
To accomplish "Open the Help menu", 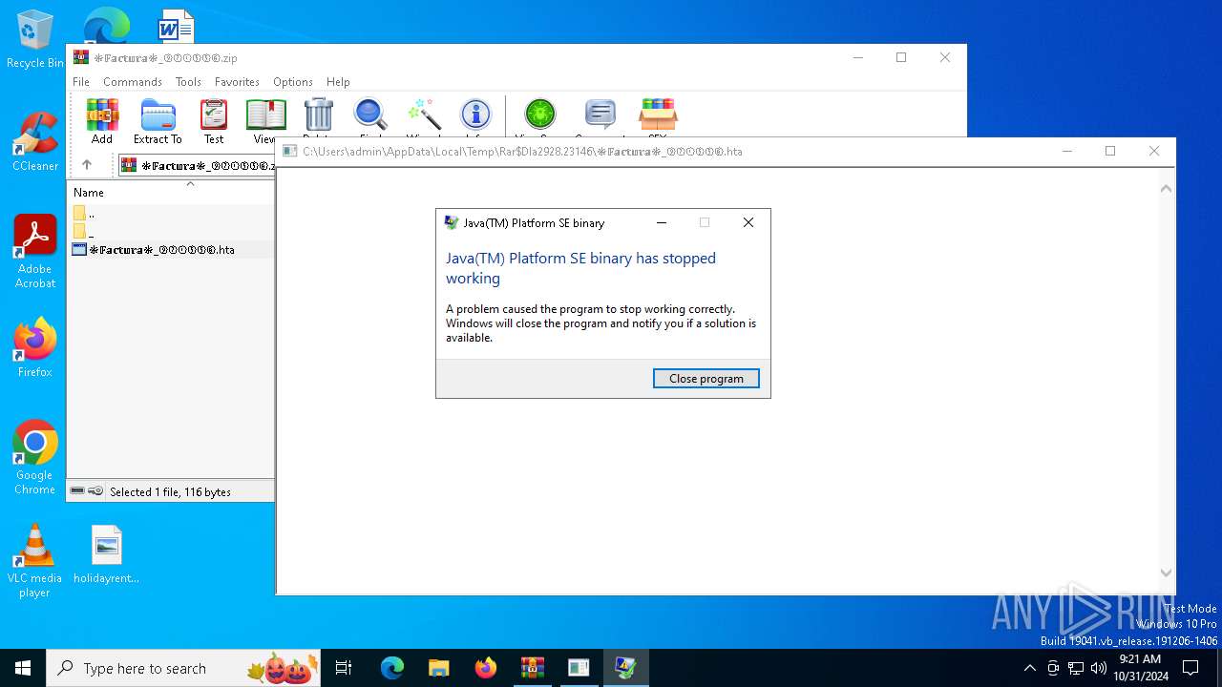I will tap(338, 82).
